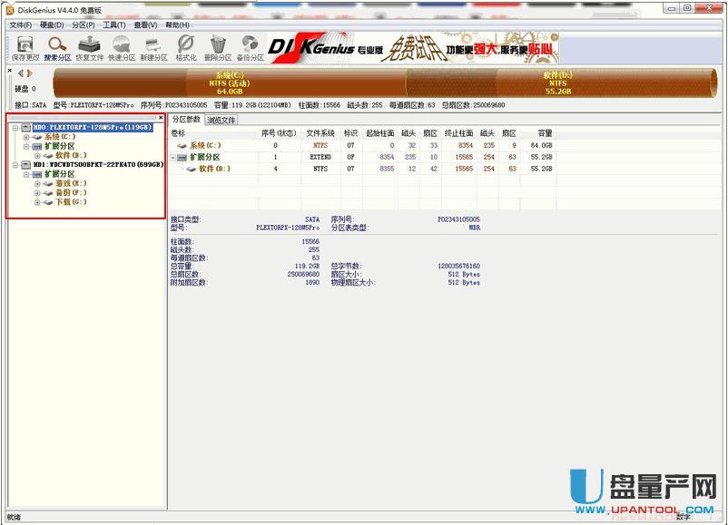Expand the 游戏(E:) partition tree node
The height and width of the screenshot is (525, 728).
(x=37, y=184)
